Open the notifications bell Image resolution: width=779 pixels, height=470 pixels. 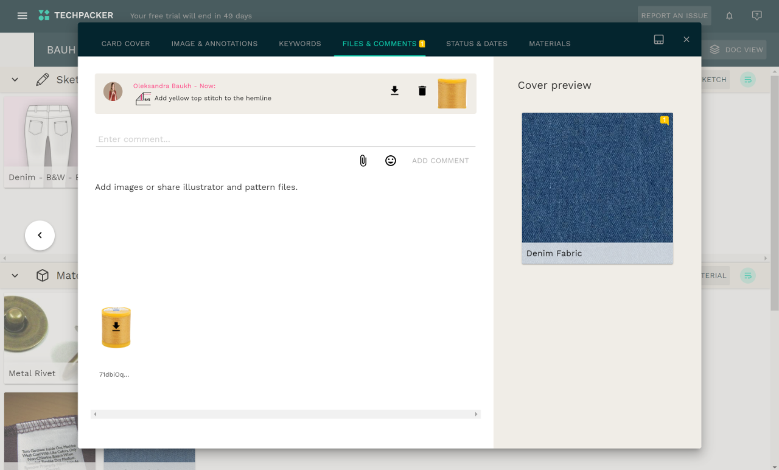pos(729,16)
